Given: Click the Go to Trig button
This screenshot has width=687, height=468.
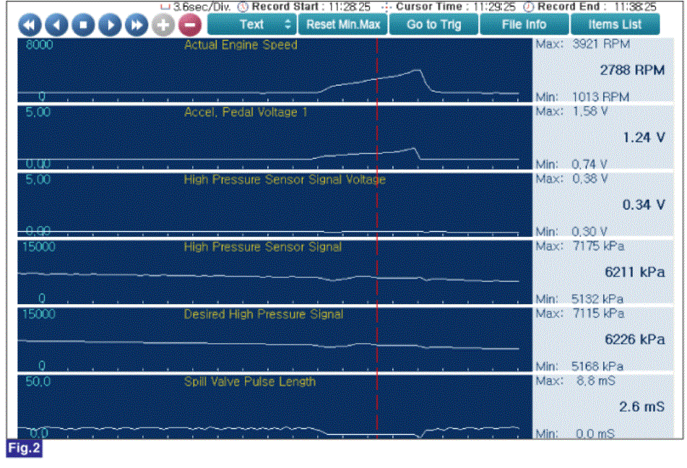Looking at the screenshot, I should tap(433, 25).
